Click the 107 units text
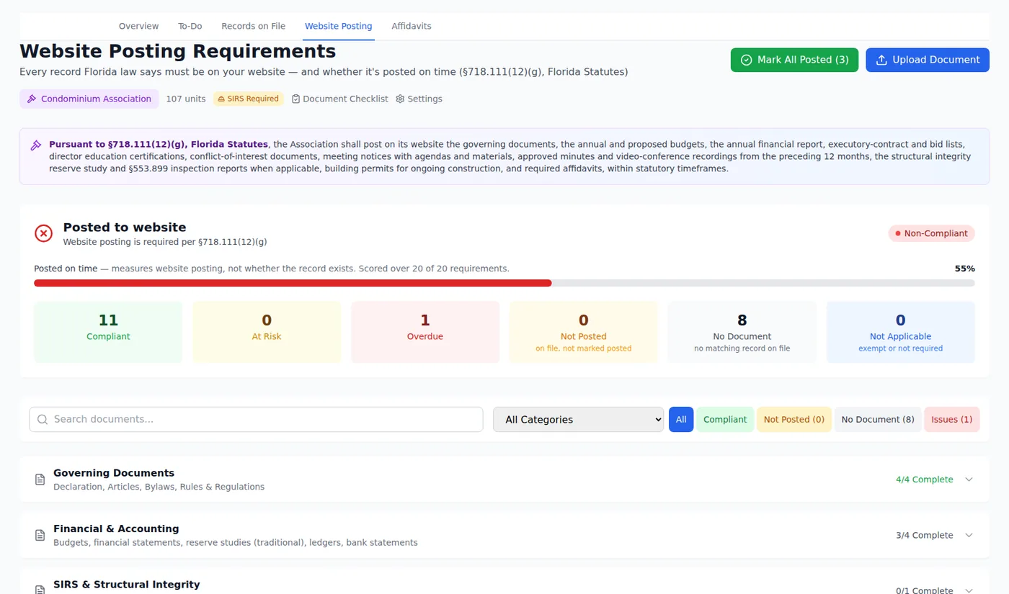Image resolution: width=1009 pixels, height=594 pixels. [186, 99]
